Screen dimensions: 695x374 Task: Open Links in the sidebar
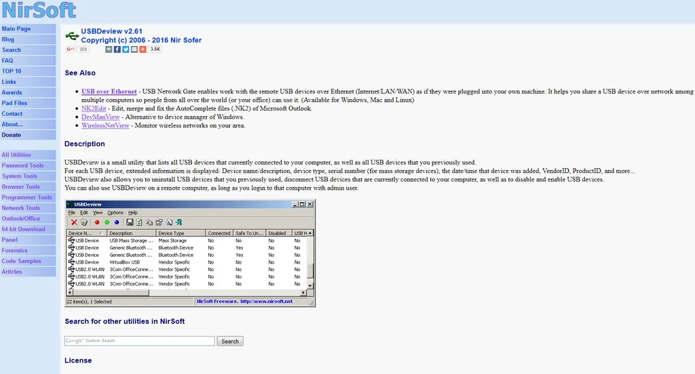pos(28,82)
